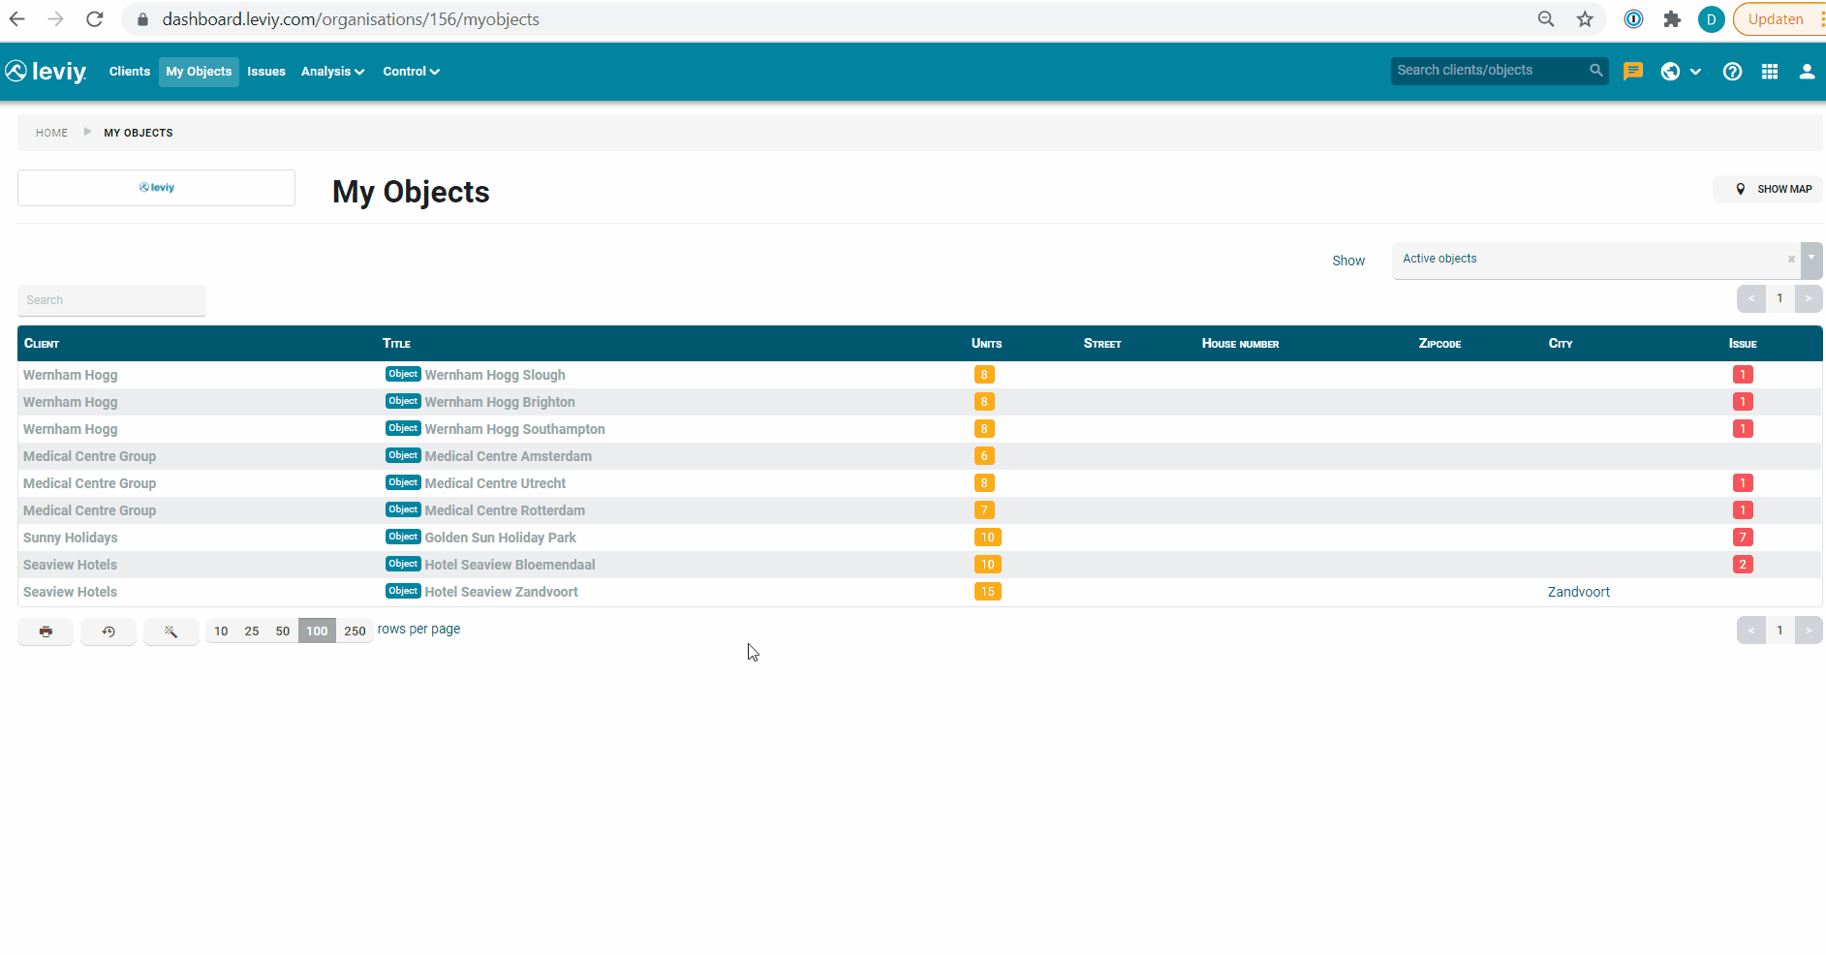This screenshot has width=1826, height=955.
Task: Open the Active objects Show dropdown arrow
Action: [x=1811, y=260]
